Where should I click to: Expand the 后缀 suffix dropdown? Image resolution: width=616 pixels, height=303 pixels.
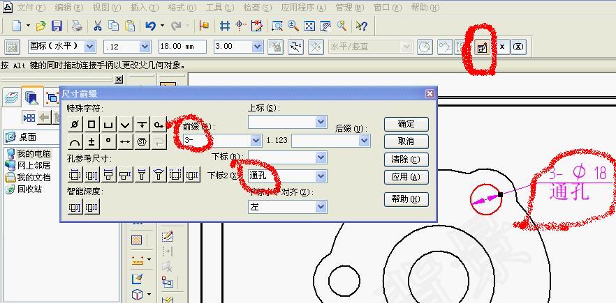click(365, 140)
